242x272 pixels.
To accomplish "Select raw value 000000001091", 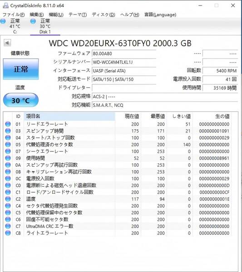I will (214, 131).
